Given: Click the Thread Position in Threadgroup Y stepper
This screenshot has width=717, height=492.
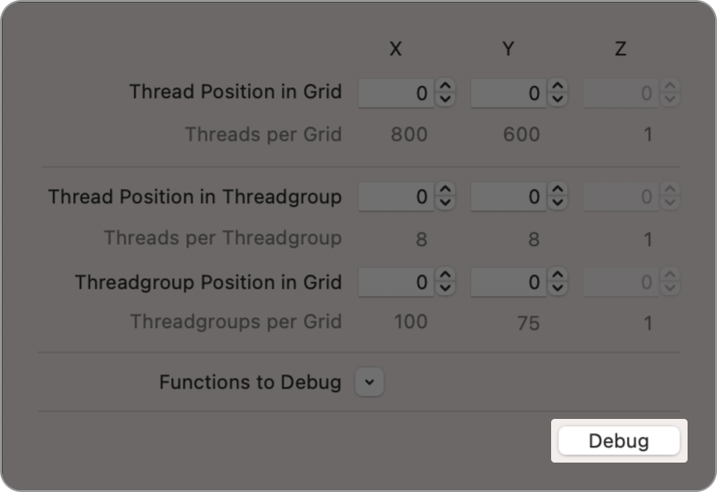Looking at the screenshot, I should tap(558, 197).
